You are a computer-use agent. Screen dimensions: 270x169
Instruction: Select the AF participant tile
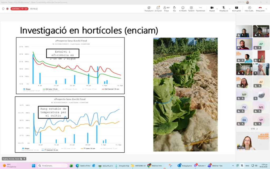click(261, 82)
